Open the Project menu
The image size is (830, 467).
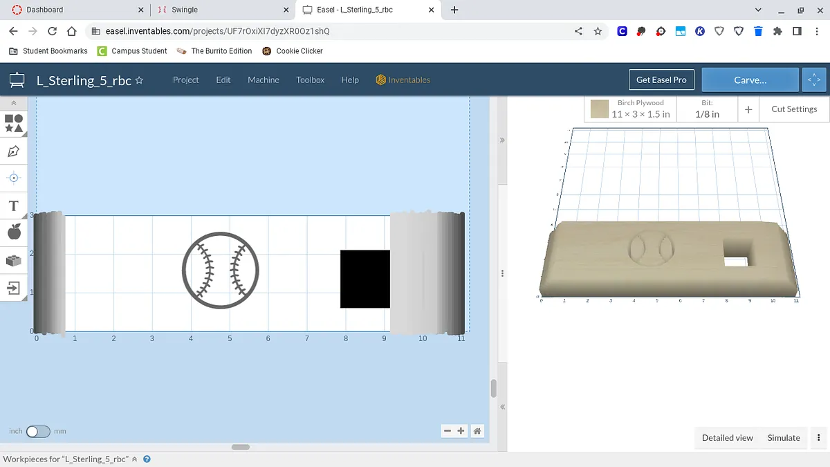(185, 80)
